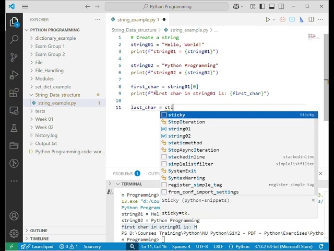
Task: Click the Sourcery status bar item
Action: pyautogui.click(x=92, y=246)
